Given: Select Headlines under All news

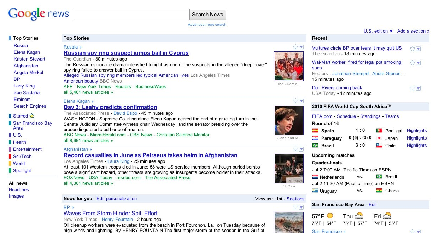Looking at the screenshot, I should pos(19,190).
